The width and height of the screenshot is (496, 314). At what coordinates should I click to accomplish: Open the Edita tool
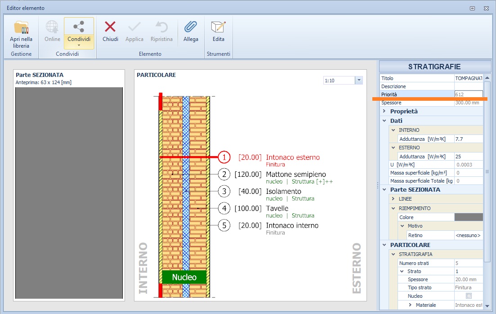pos(219,31)
